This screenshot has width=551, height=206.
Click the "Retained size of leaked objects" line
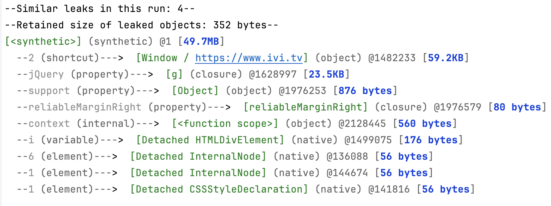(141, 25)
